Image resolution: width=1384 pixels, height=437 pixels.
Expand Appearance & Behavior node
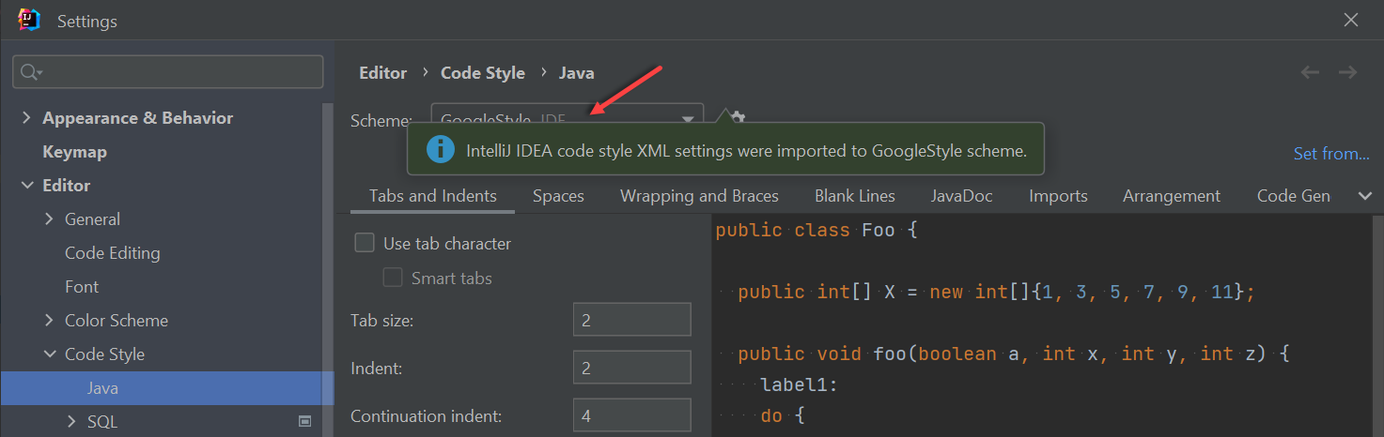[x=26, y=118]
